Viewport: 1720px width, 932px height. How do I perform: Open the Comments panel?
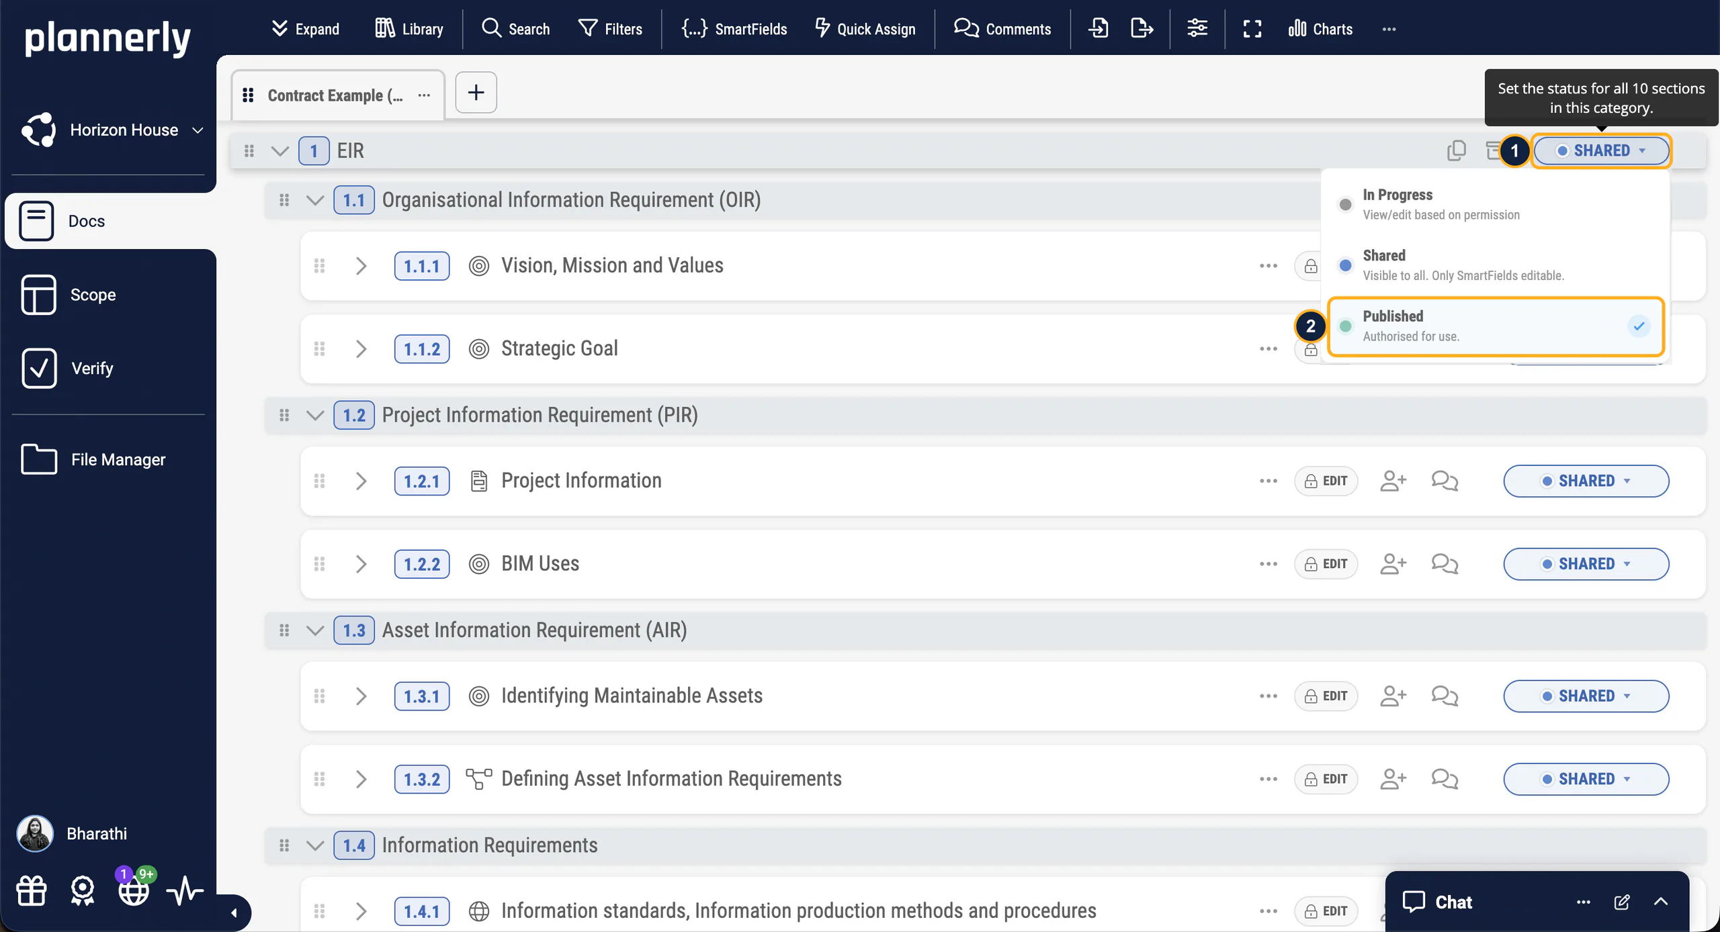1002,29
